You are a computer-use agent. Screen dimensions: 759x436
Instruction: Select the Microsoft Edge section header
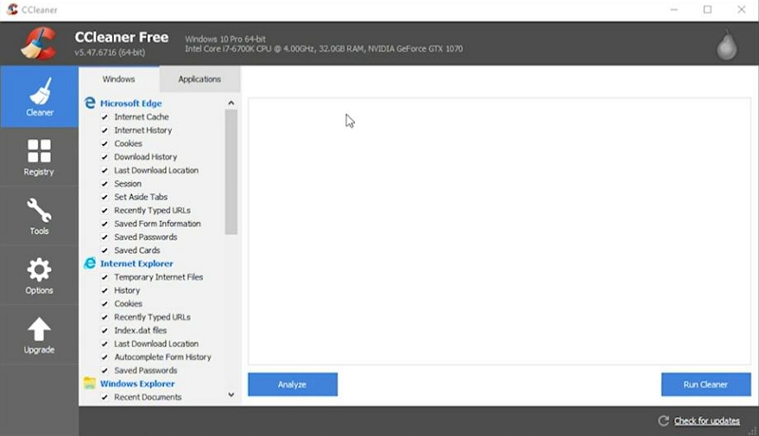[131, 103]
